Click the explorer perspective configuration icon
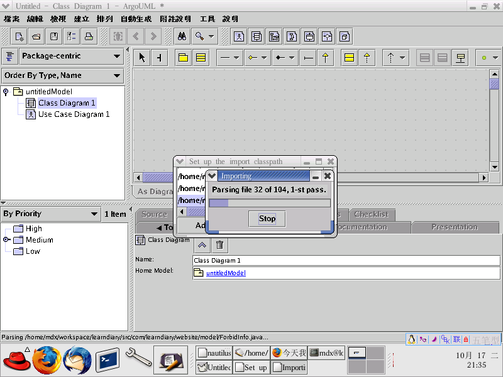The height and width of the screenshot is (377, 503). 9,57
